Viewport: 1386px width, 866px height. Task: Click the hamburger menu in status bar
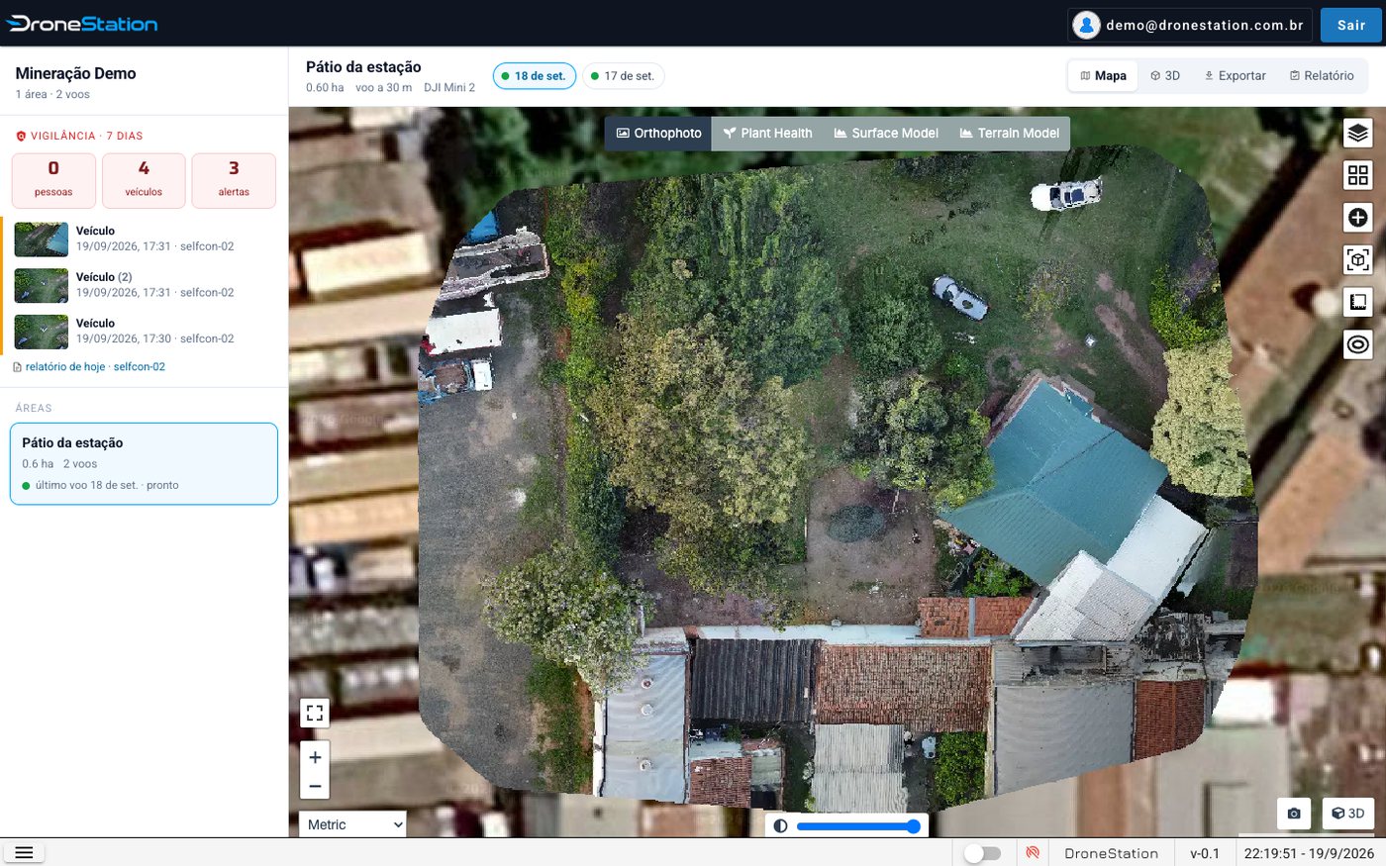(24, 853)
